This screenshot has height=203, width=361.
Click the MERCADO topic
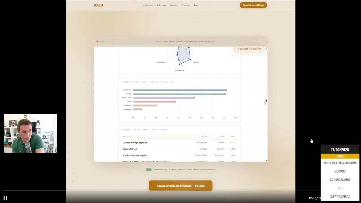tap(340, 171)
